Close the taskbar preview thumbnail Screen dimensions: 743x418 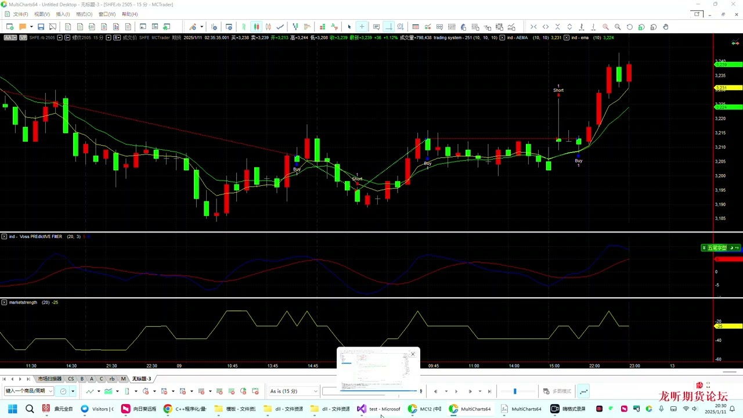(x=413, y=354)
